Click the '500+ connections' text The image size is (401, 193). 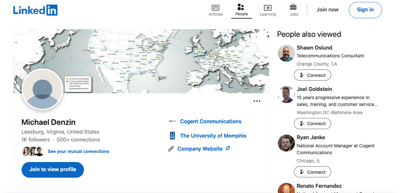point(78,140)
